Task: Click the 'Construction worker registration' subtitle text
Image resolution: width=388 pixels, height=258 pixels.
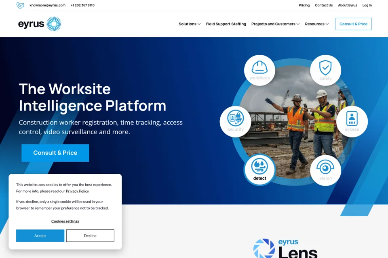Action: [x=101, y=127]
